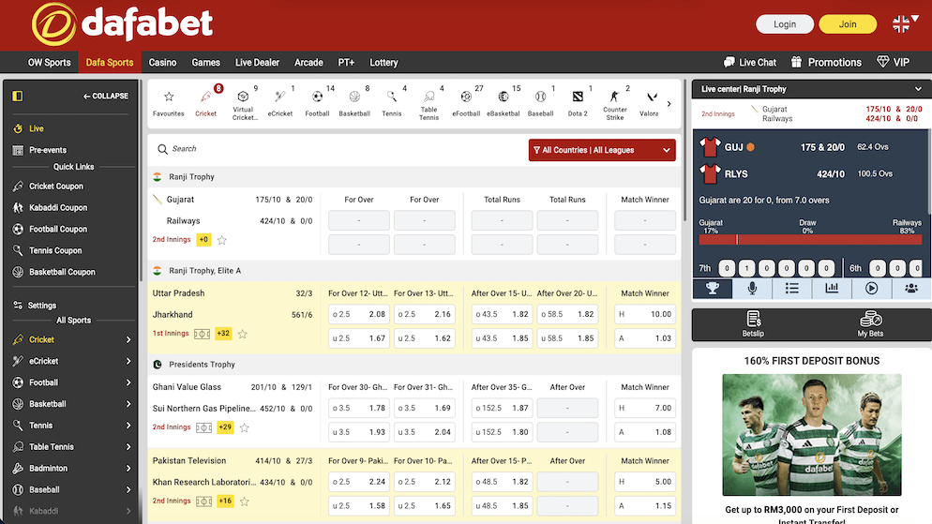Open the Games tab
Screen dimensions: 932x524
coord(205,63)
